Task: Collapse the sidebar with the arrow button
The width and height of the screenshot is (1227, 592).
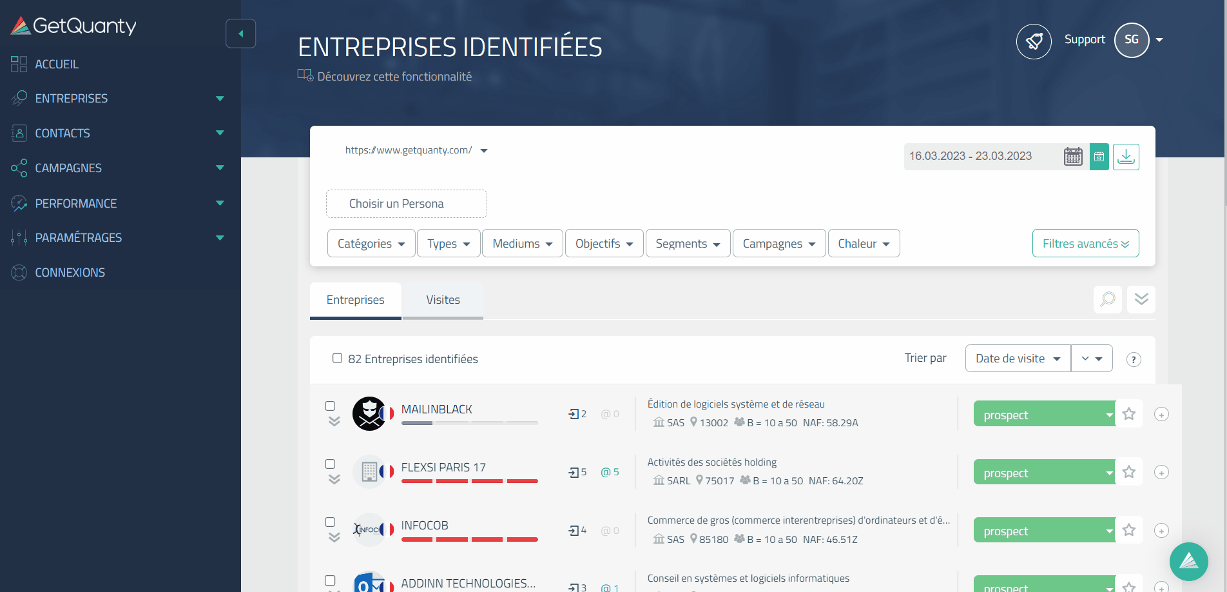Action: (x=240, y=34)
